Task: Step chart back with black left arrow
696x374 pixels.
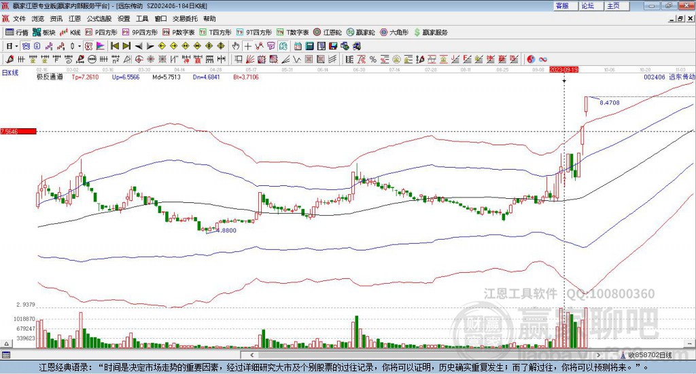Action: tap(139, 46)
